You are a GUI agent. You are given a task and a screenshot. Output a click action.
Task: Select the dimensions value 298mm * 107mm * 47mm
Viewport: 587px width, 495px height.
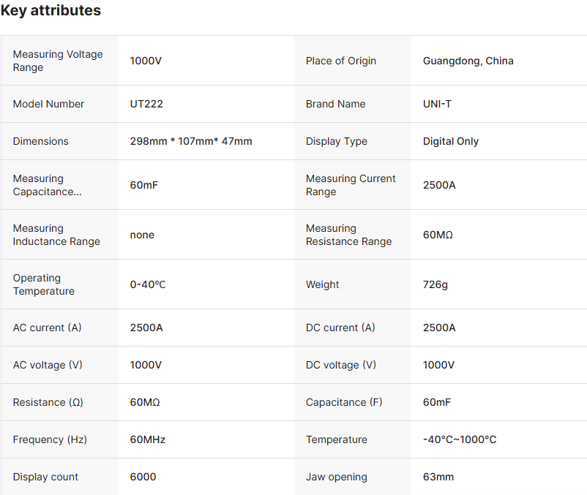[x=191, y=141]
